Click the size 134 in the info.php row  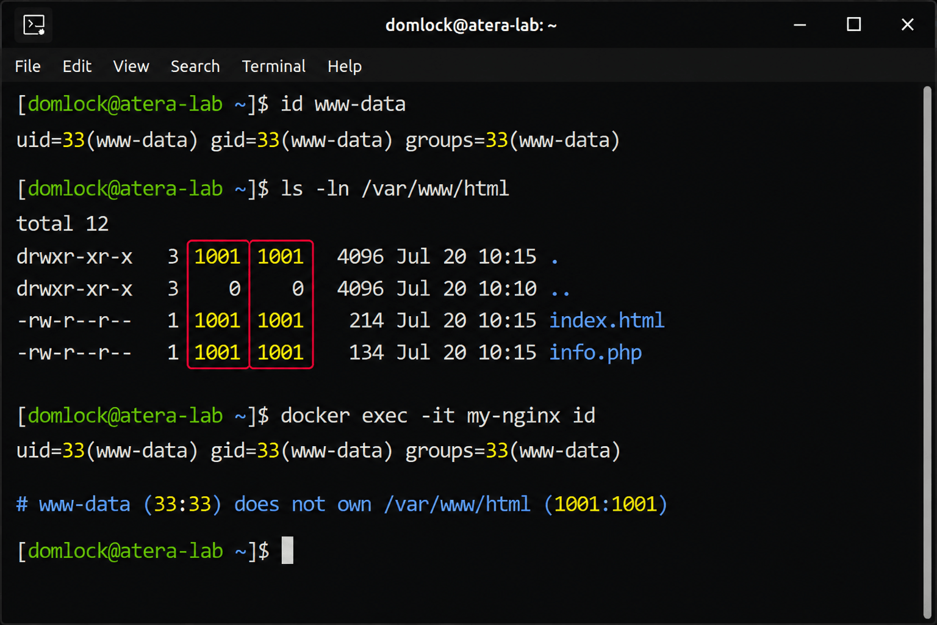tap(367, 353)
